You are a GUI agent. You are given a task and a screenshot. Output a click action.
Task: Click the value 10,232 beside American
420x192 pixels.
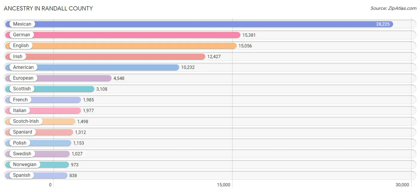point(188,67)
